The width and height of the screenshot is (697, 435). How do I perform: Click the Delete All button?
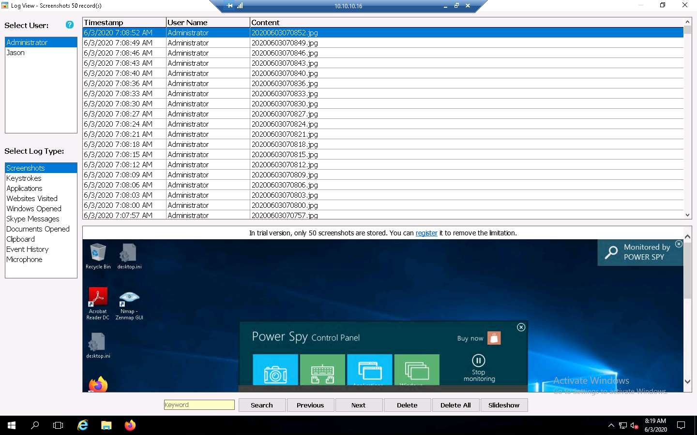pyautogui.click(x=455, y=405)
